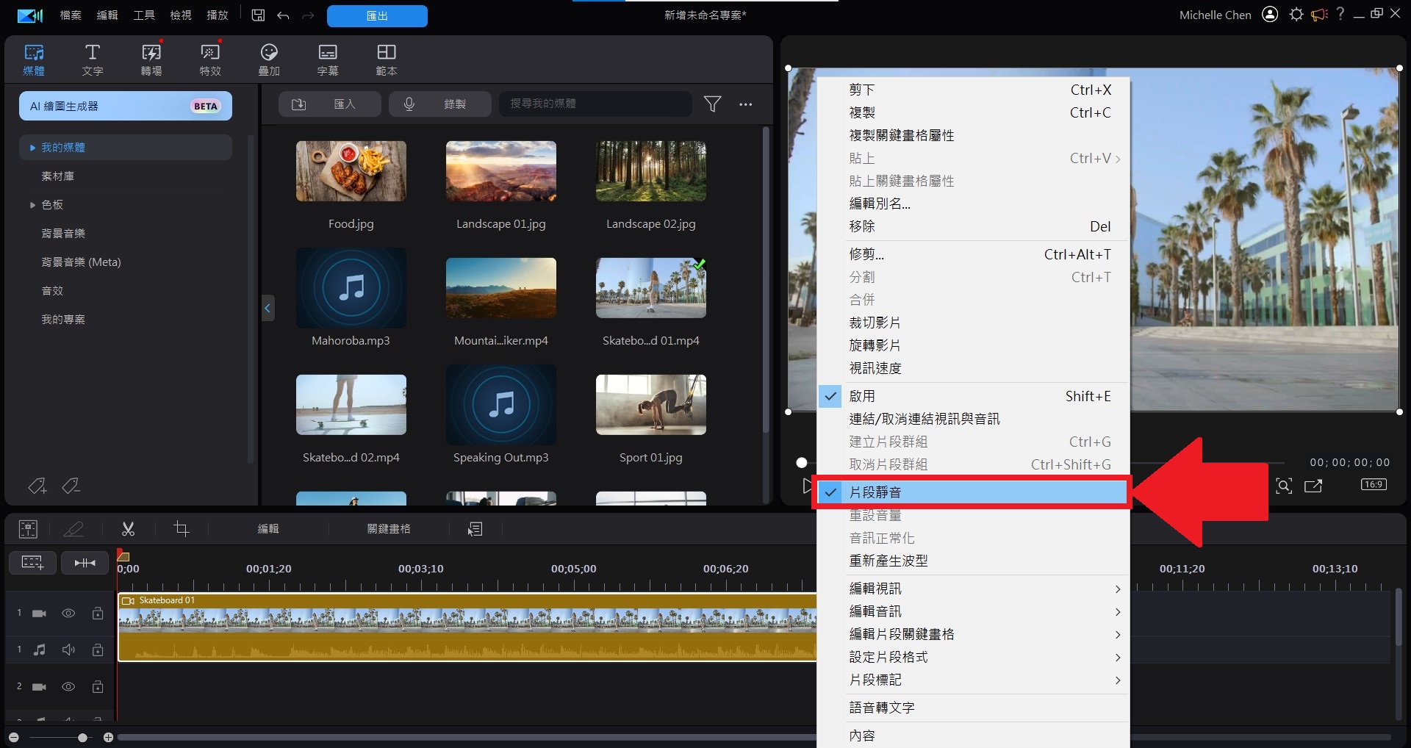Expand the 素材庫 sidebar section
Viewport: 1411px width, 748px height.
point(57,176)
